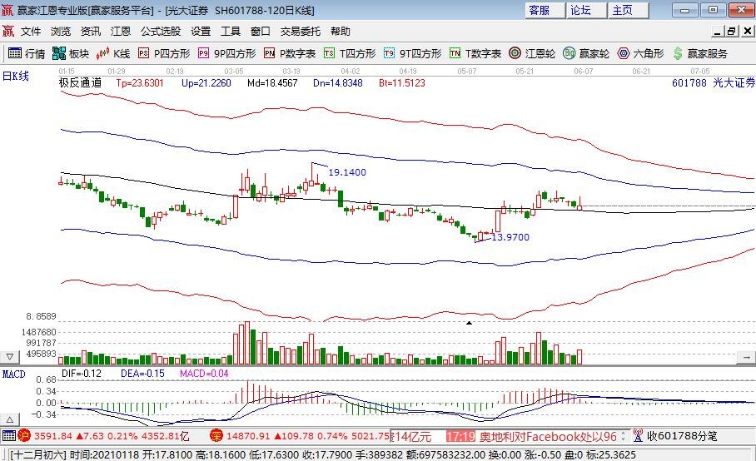Screen dimensions: 756x461
Task: Click the 收601788分笔 status text
Action: [682, 436]
